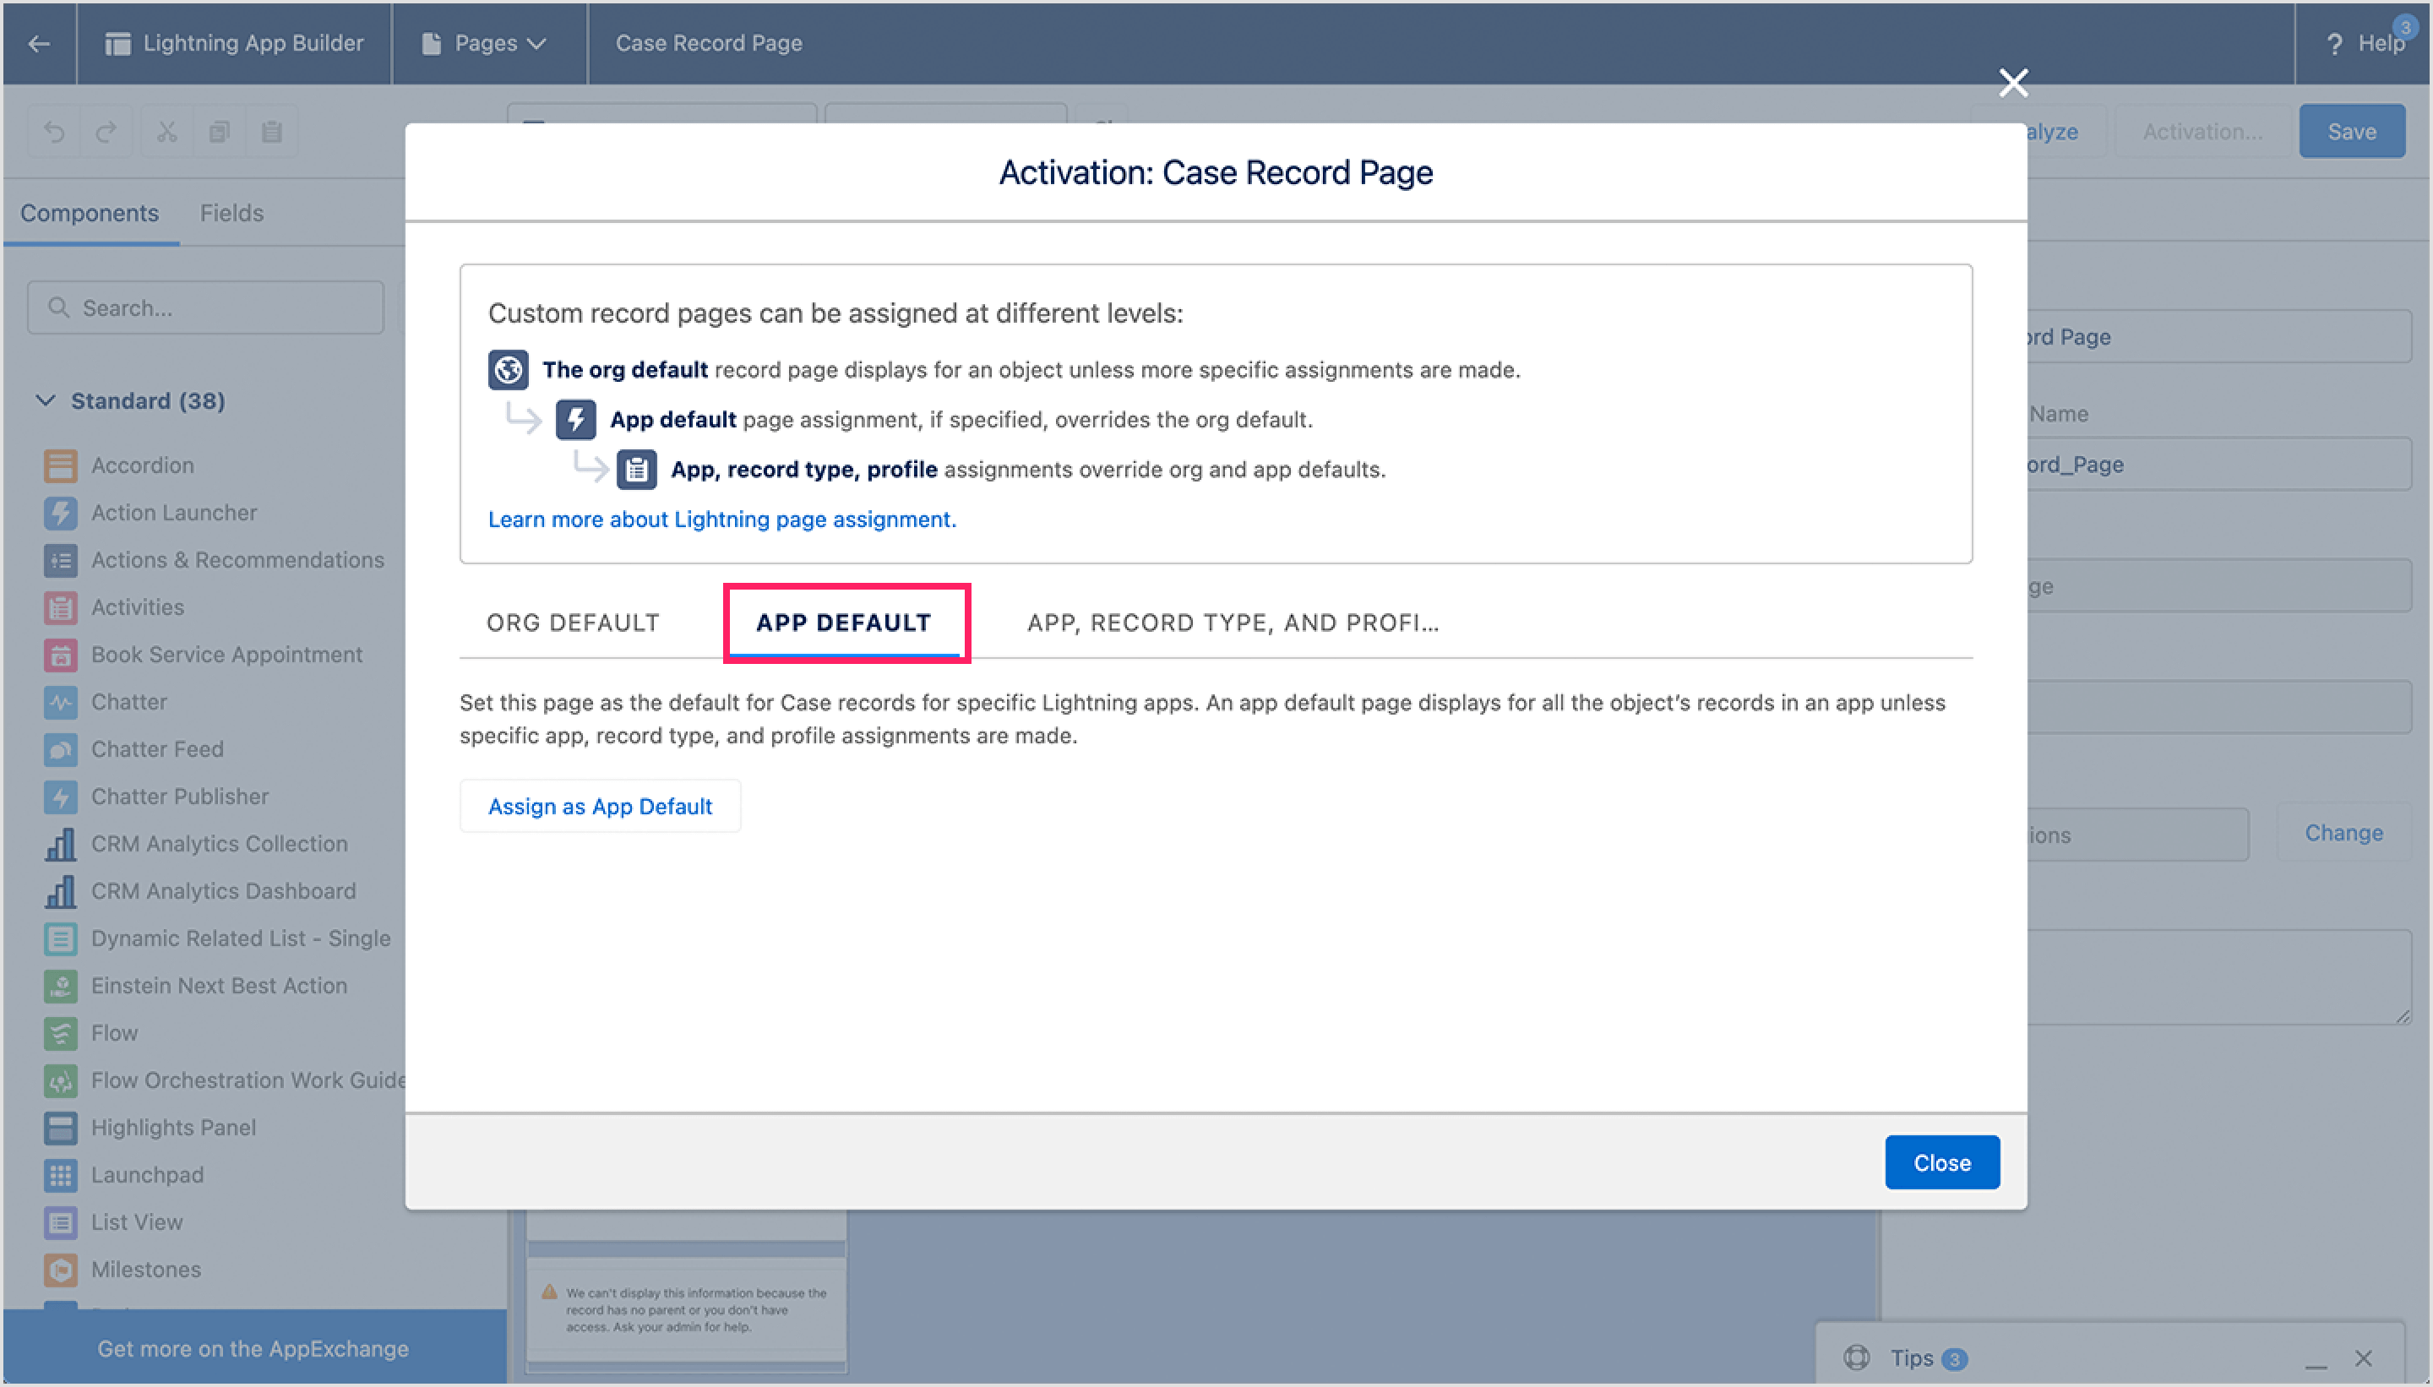2433x1387 pixels.
Task: Open Help via the question mark icon
Action: (2336, 43)
